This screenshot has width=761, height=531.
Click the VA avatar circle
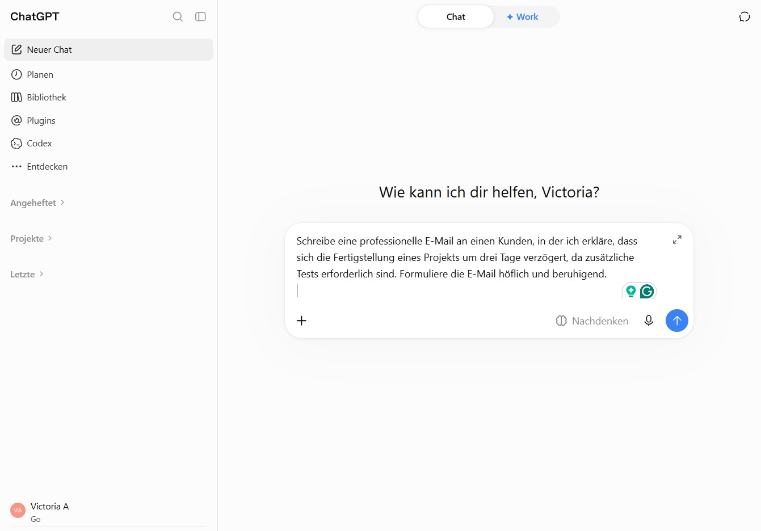(x=18, y=510)
